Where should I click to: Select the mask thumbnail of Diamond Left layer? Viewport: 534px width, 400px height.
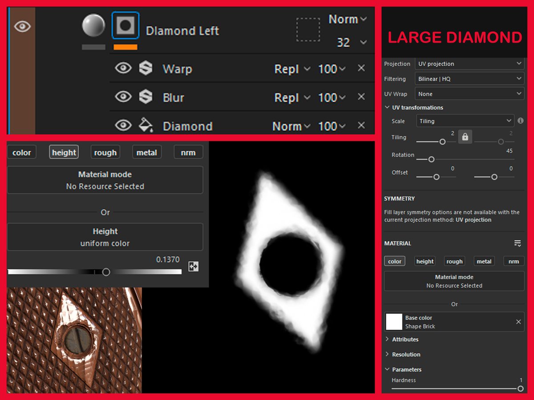[125, 25]
